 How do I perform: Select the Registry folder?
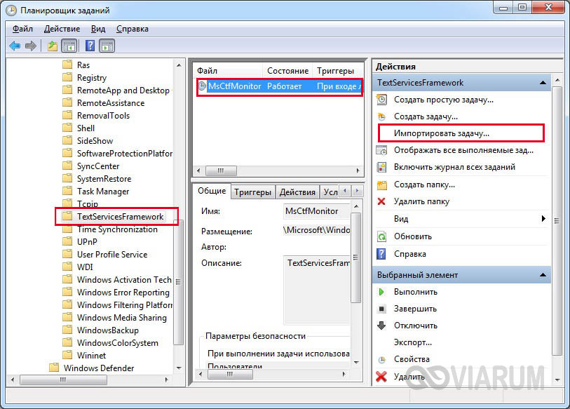(x=92, y=78)
